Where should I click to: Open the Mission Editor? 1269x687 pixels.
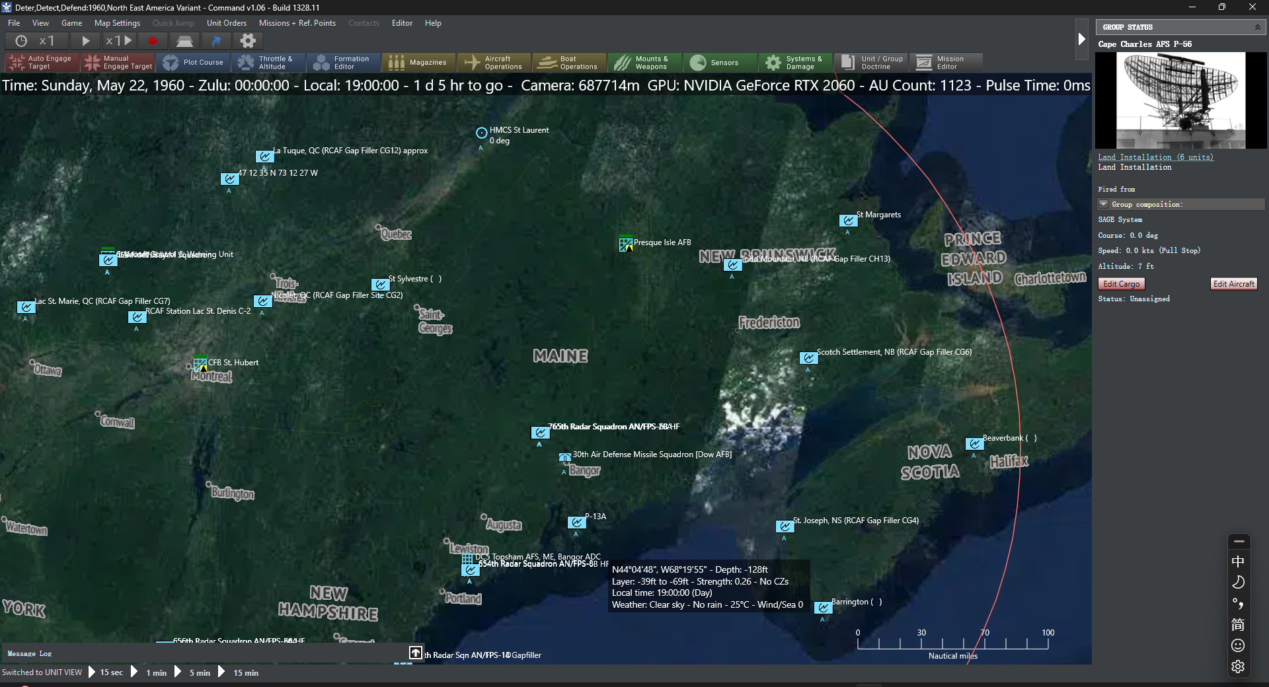point(947,62)
